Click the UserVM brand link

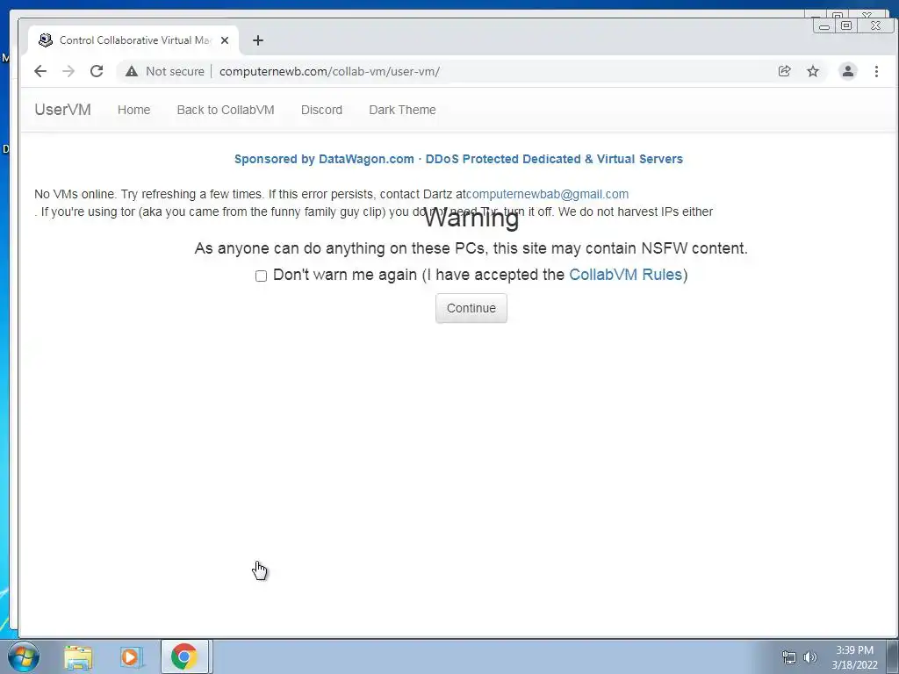62,110
